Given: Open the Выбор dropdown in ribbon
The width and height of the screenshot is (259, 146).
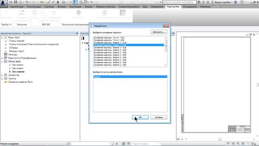Looking at the screenshot, I should 6,24.
